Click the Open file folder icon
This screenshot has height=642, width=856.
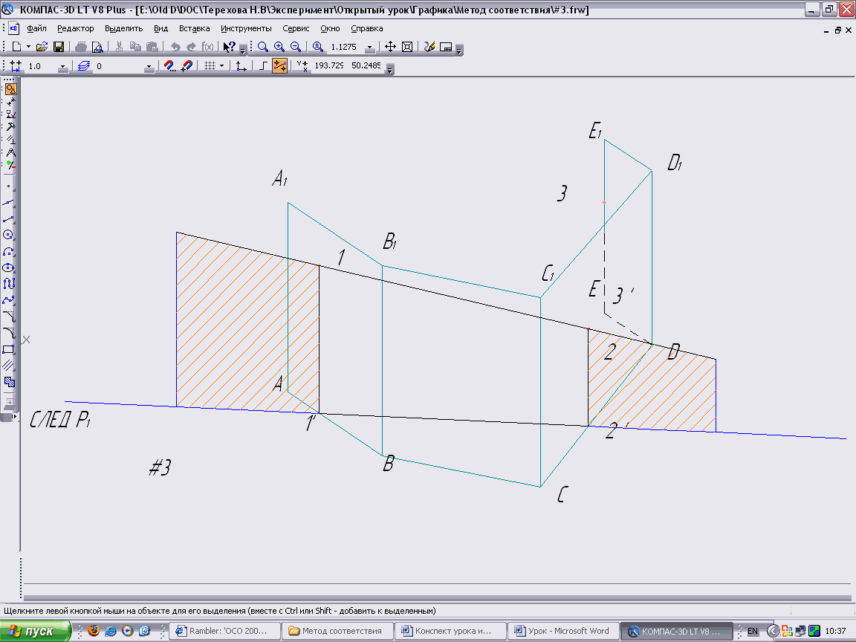42,47
